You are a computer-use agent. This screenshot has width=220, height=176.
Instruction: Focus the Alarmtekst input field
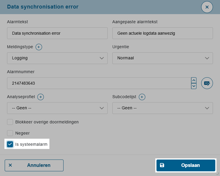tap(57, 33)
